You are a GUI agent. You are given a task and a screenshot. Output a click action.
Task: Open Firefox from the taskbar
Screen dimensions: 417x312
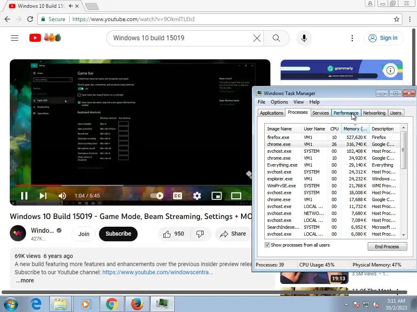click(x=137, y=304)
